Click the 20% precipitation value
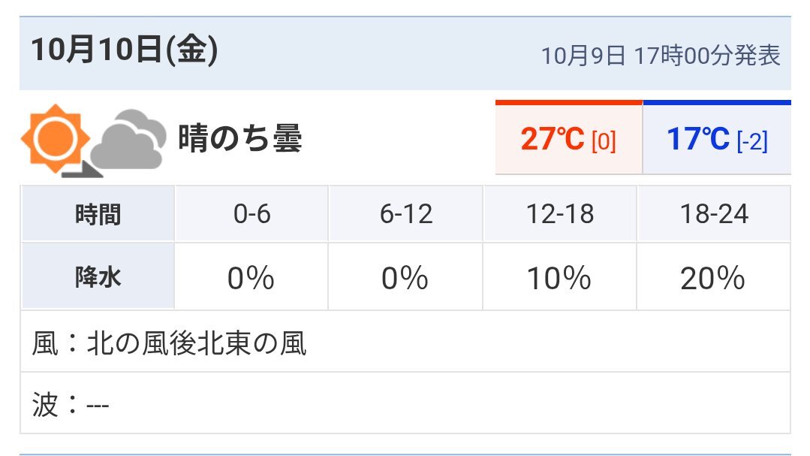Image resolution: width=810 pixels, height=456 pixels. point(713,279)
